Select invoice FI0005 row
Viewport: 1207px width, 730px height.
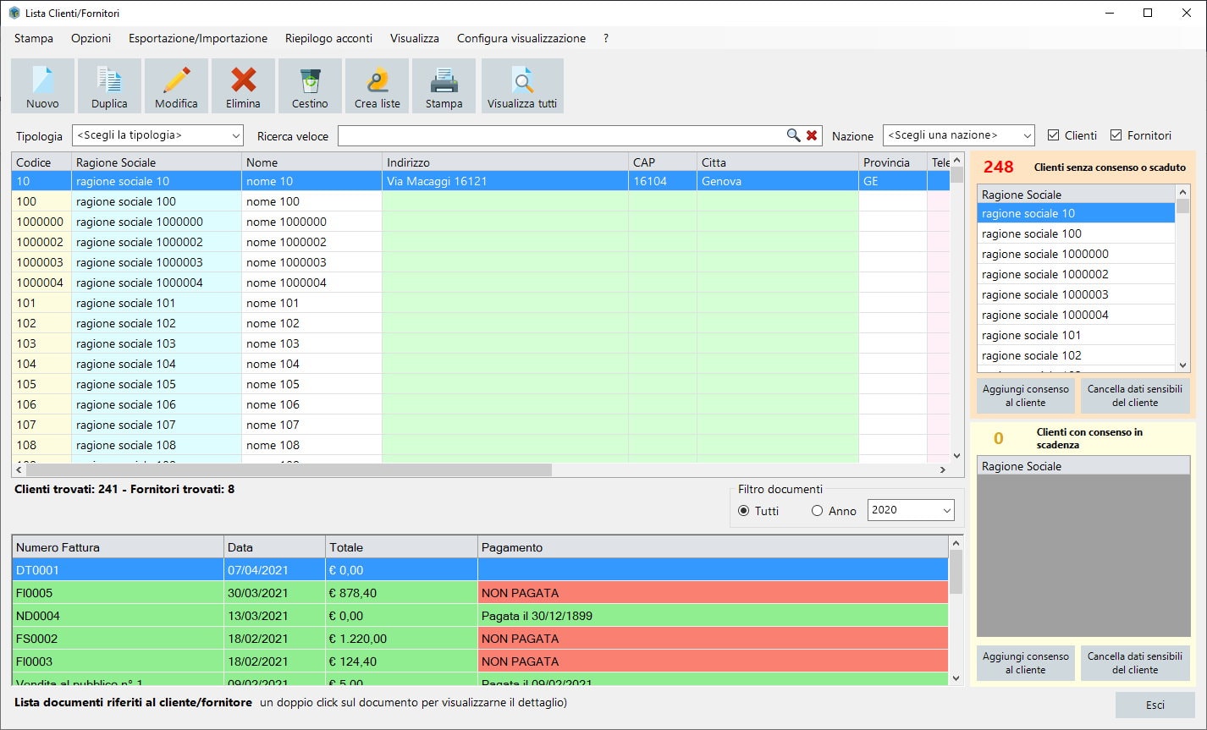coord(480,593)
